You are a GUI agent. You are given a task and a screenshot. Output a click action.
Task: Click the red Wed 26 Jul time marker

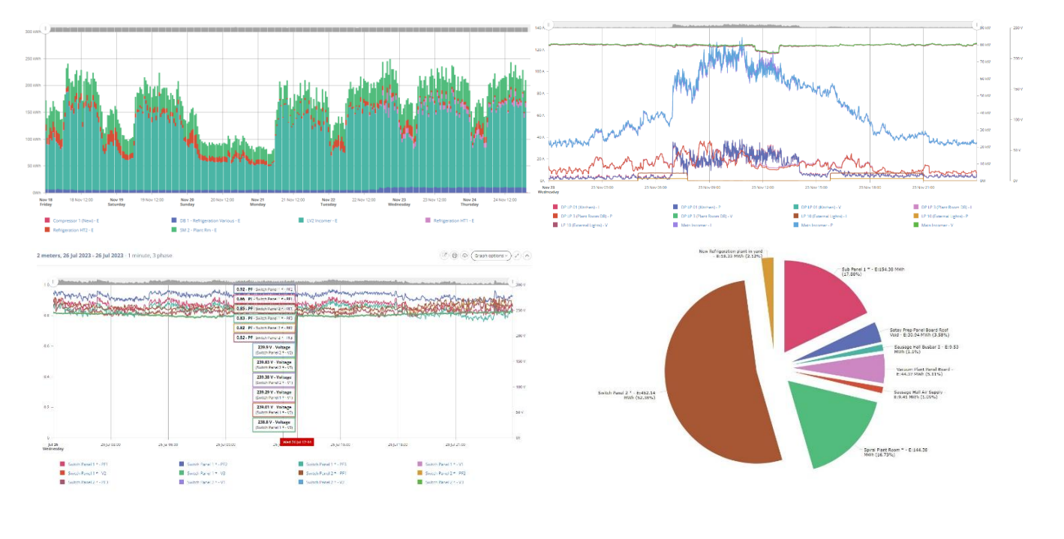coord(296,442)
